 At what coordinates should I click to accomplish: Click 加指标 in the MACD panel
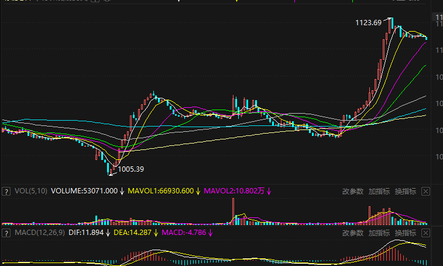click(x=379, y=233)
